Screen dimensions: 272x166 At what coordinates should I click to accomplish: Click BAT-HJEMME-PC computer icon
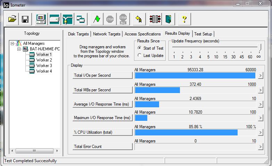click(x=25, y=49)
